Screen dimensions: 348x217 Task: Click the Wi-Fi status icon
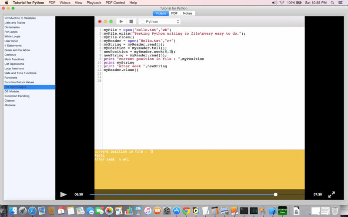click(x=282, y=3)
